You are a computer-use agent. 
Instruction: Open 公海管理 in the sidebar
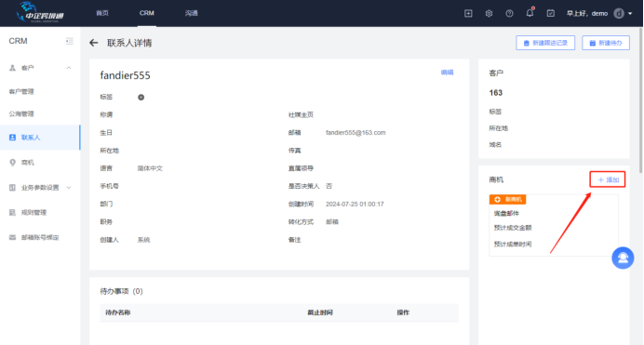tap(21, 113)
